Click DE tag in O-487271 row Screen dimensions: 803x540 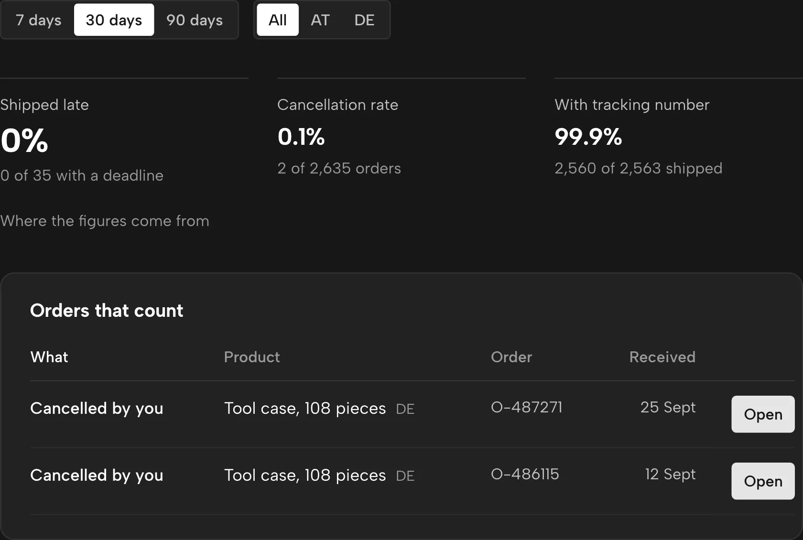(x=405, y=409)
